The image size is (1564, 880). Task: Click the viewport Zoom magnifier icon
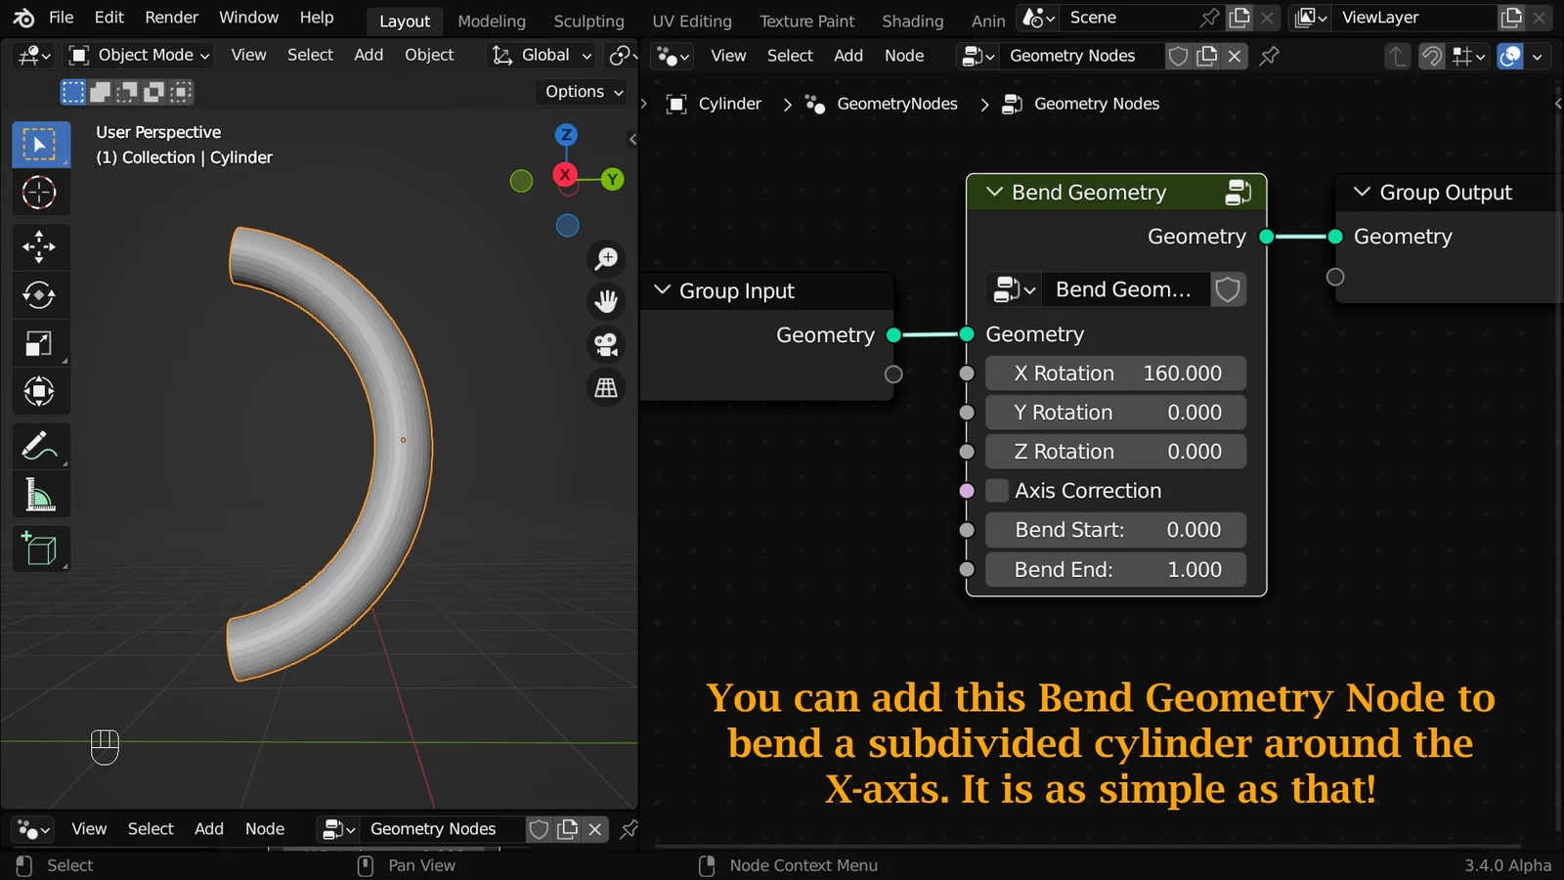606,258
